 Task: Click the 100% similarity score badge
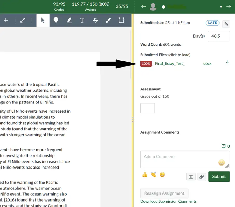[146, 63]
